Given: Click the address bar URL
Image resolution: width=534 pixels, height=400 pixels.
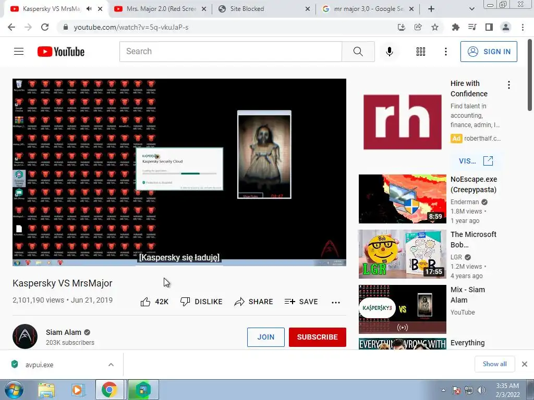Looking at the screenshot, I should [131, 27].
